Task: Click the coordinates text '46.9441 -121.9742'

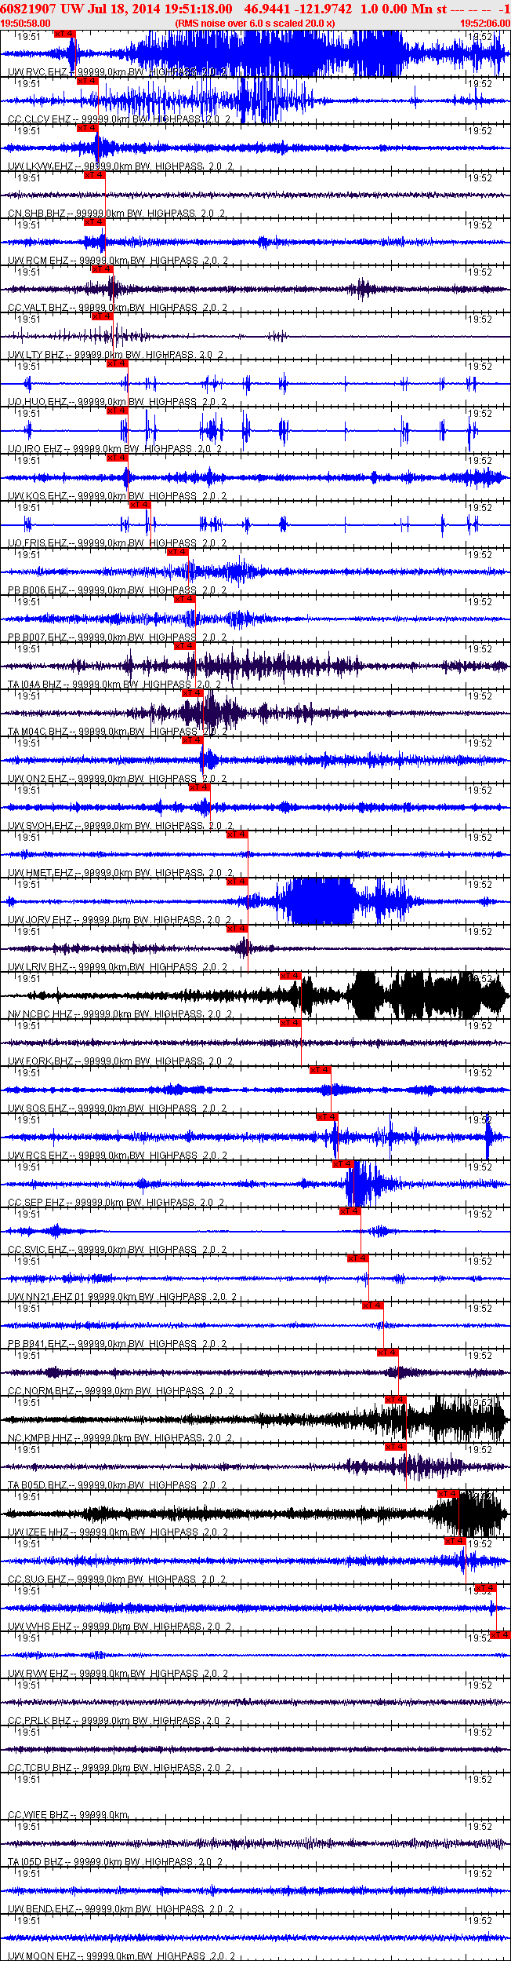Action: [x=298, y=9]
